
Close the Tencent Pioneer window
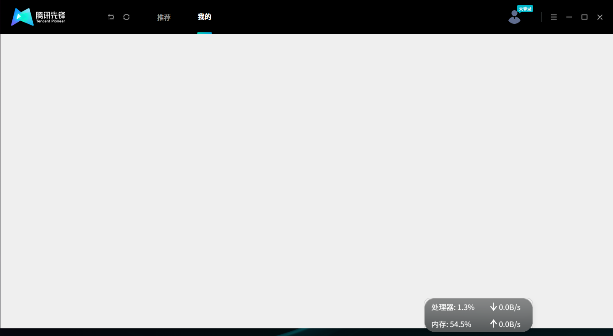click(600, 17)
